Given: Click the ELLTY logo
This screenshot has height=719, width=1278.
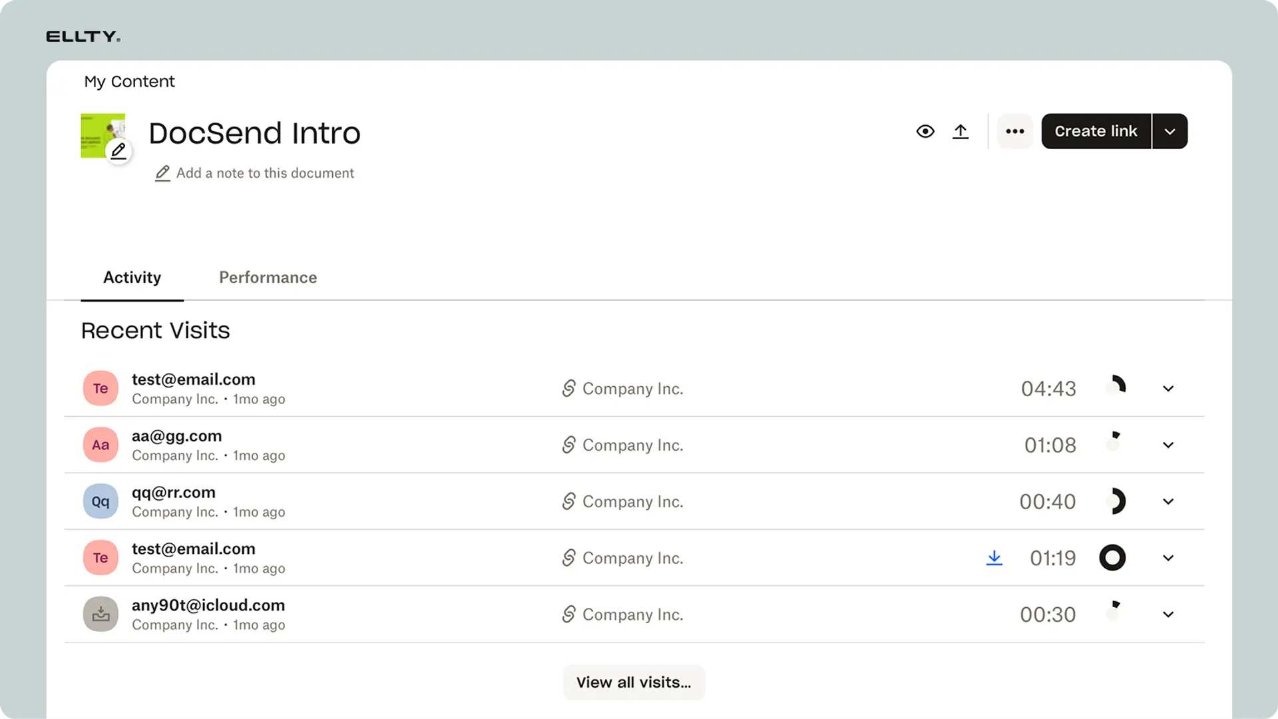Looking at the screenshot, I should (x=83, y=37).
